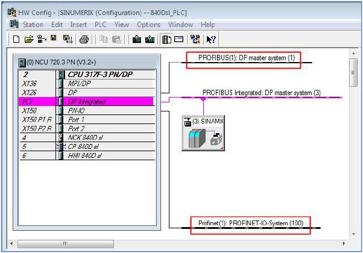Viewport: 363px width, 253px height.
Task: Click the CP 840D sl module icon
Action: point(61,146)
